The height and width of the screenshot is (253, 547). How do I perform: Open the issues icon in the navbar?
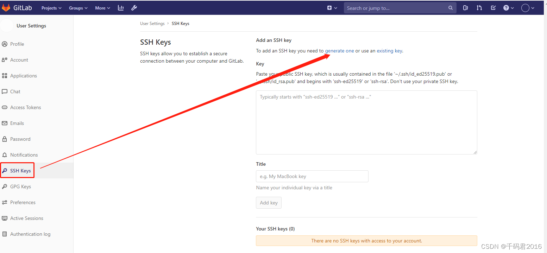[465, 7]
